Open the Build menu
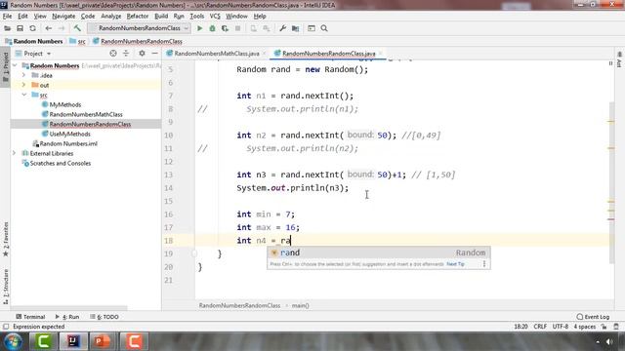Image resolution: width=625 pixels, height=351 pixels. 161,17
